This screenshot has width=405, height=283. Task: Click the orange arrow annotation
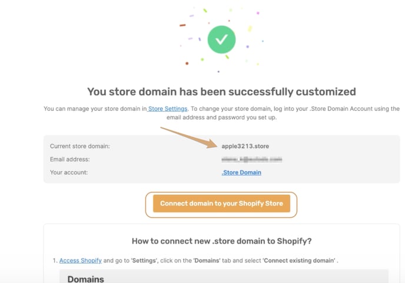click(x=190, y=138)
